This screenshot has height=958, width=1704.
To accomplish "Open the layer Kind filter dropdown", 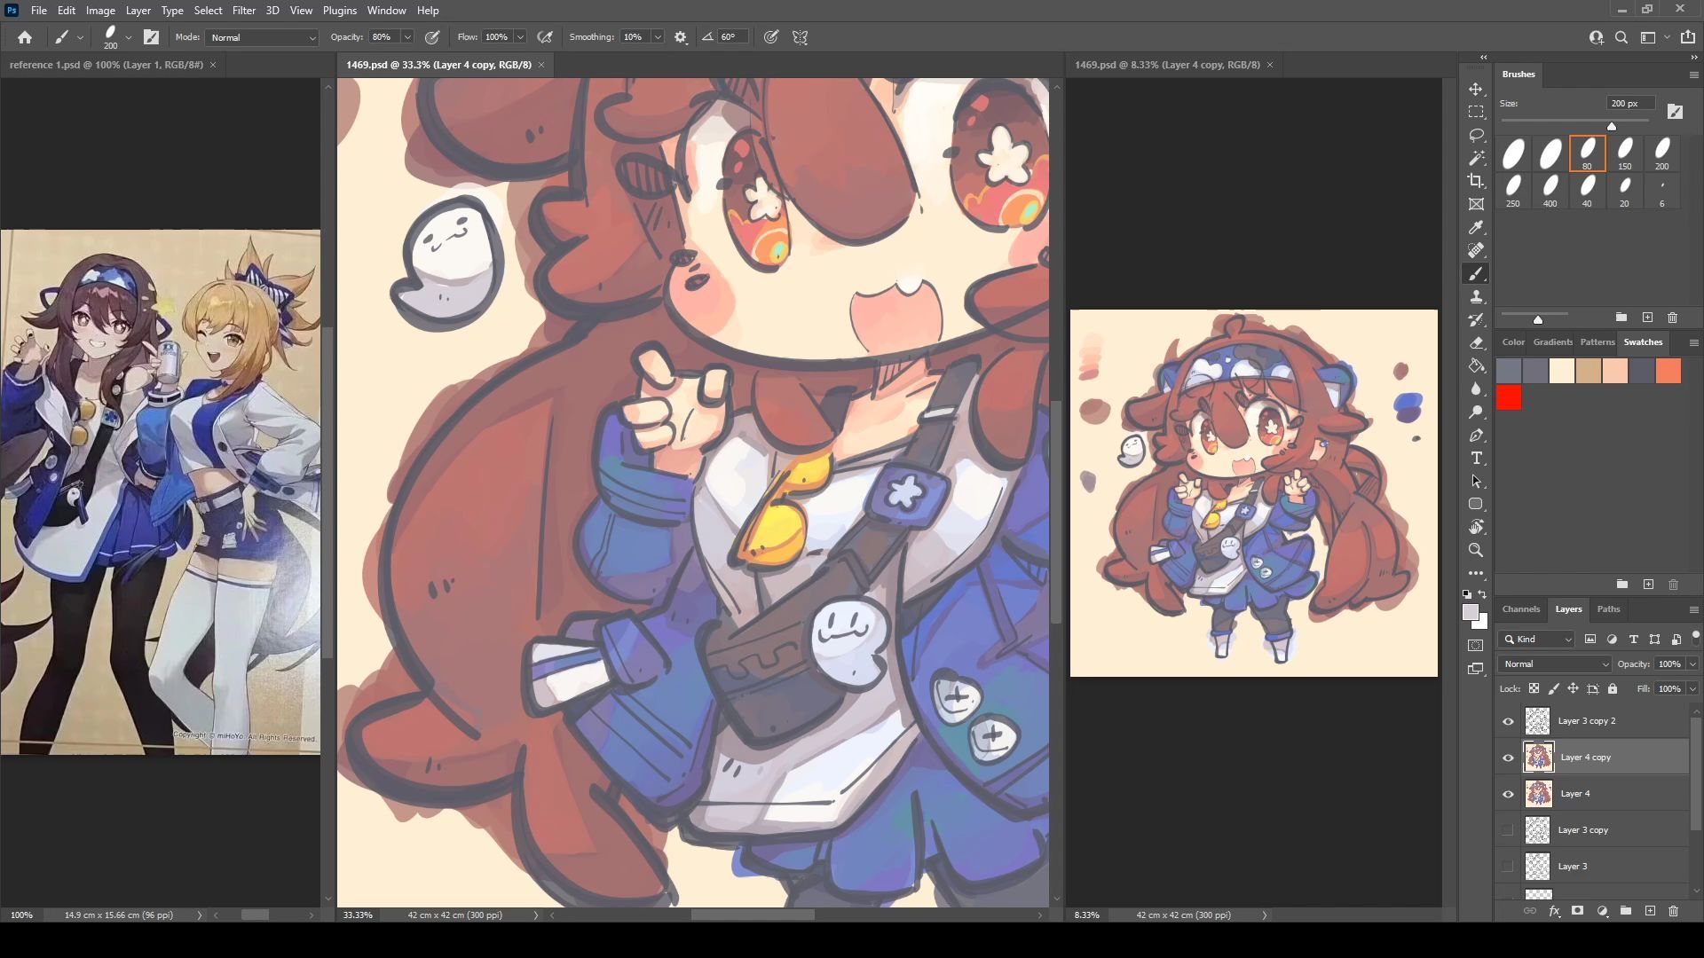I will click(1536, 640).
